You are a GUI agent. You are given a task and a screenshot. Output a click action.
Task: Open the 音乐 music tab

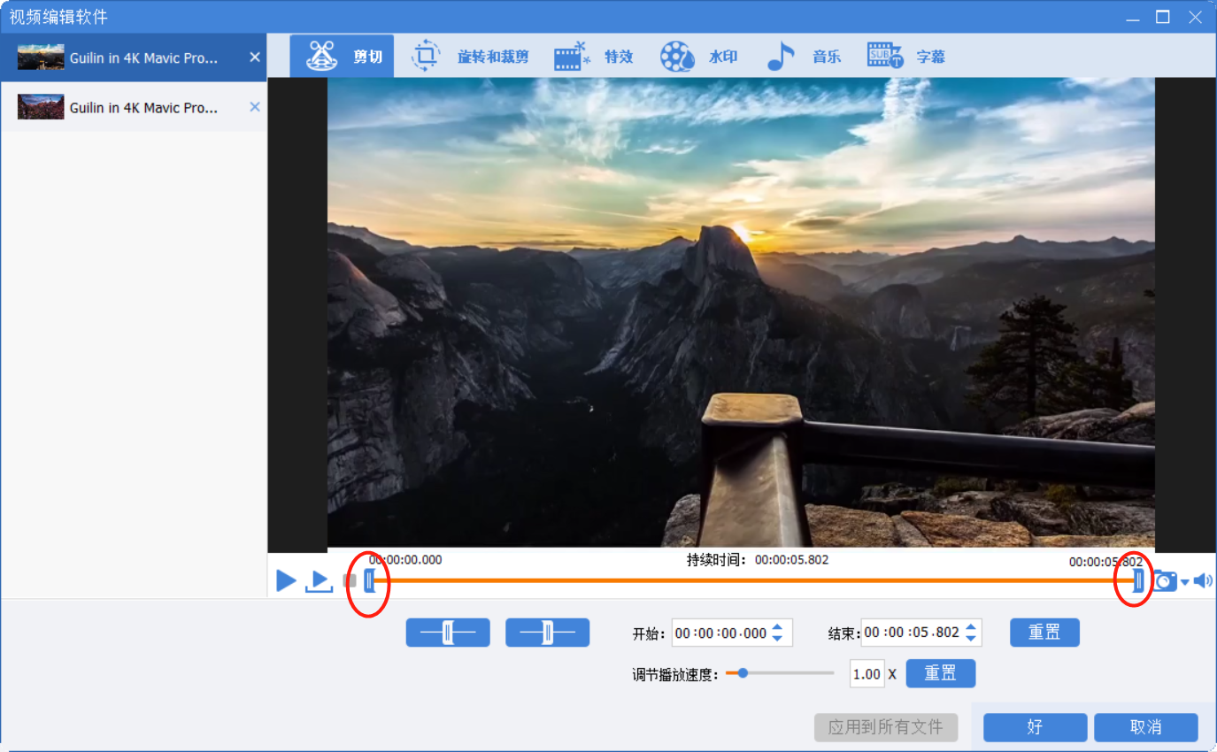[x=804, y=57]
